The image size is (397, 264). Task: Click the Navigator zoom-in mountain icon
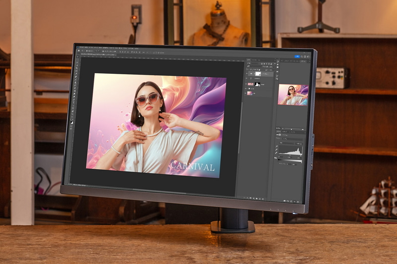[x=303, y=129]
